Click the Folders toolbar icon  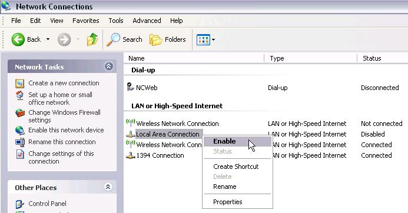[x=155, y=40]
